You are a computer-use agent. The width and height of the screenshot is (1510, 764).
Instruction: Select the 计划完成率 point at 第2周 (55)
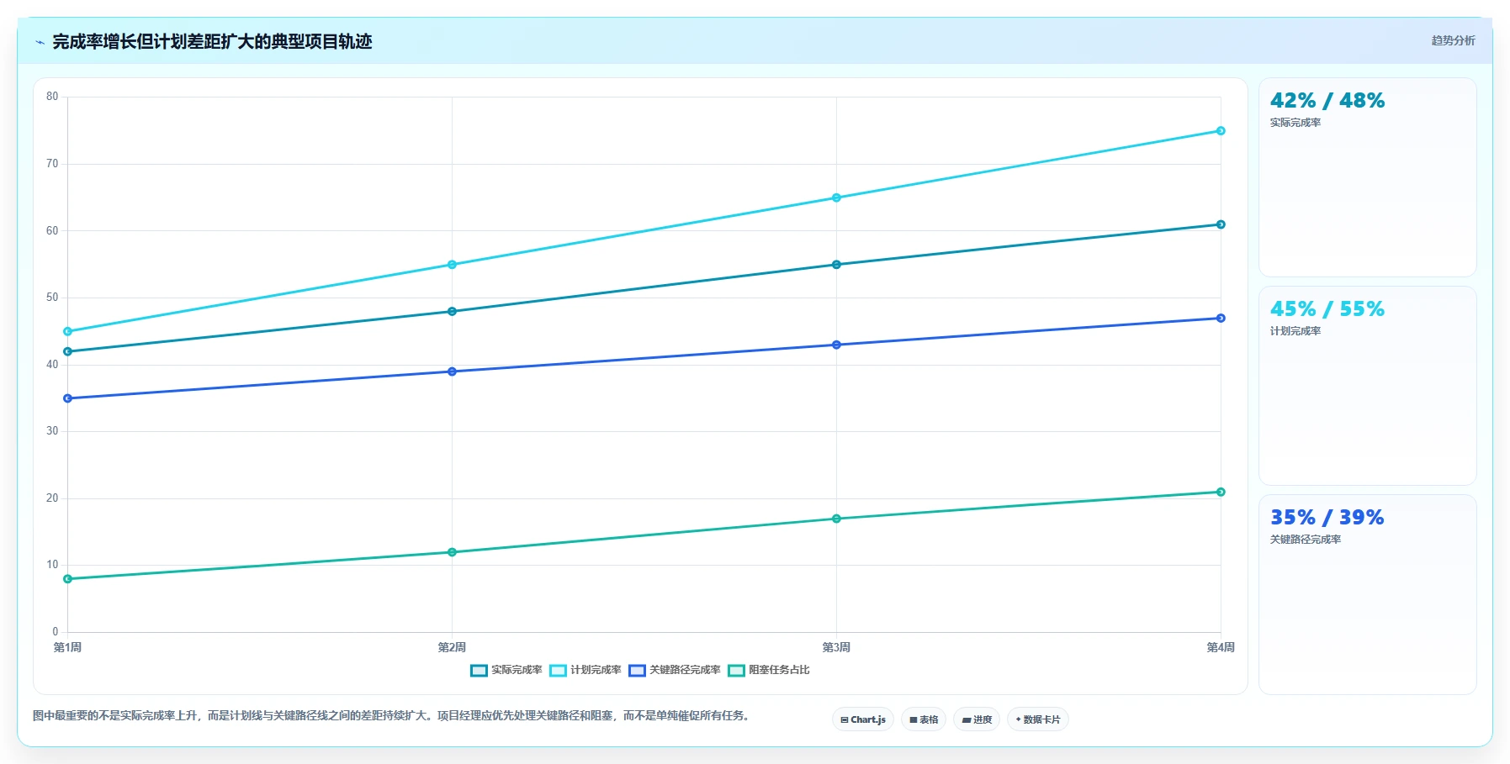click(452, 265)
